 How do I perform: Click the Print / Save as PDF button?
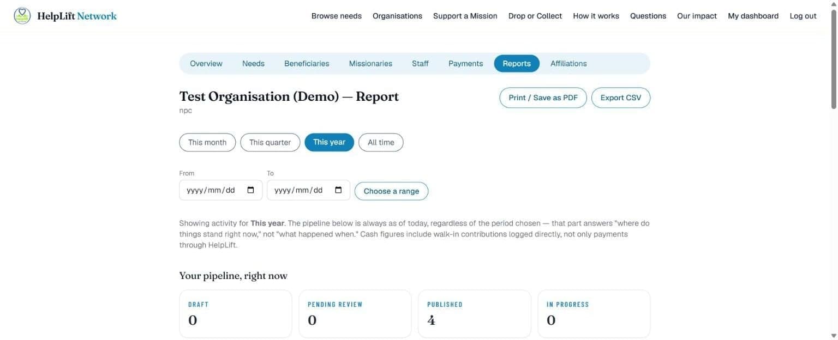(x=543, y=98)
